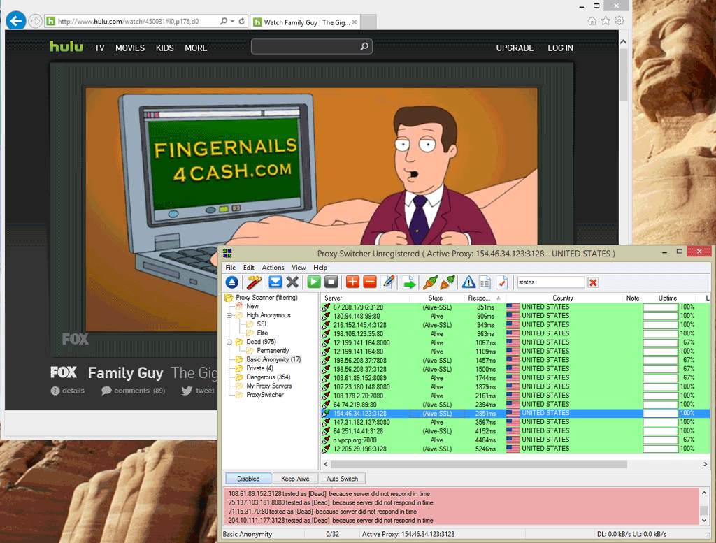Click the horizontal scrollbar of proxy list
This screenshot has width=716, height=543.
tap(478, 464)
